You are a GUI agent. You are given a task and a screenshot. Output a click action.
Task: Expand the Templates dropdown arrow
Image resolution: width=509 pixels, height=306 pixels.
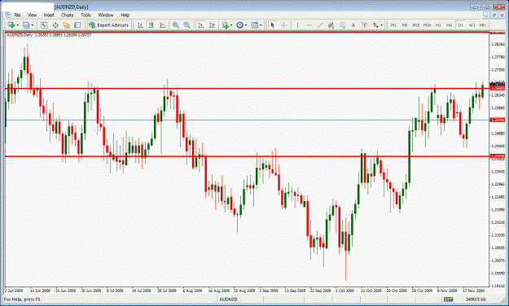[261, 25]
